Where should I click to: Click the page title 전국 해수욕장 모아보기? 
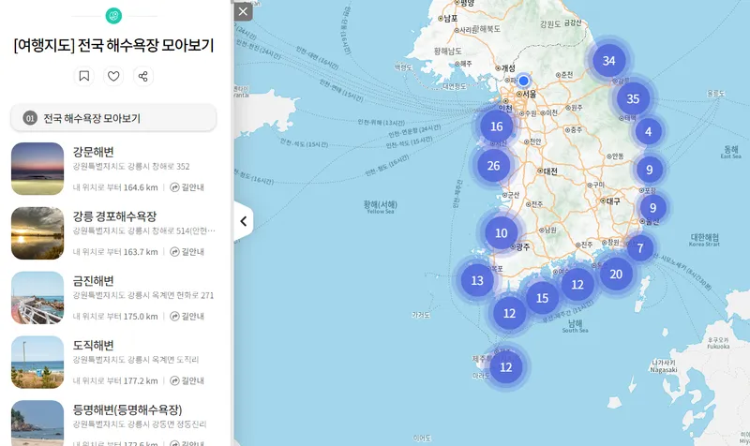point(113,45)
